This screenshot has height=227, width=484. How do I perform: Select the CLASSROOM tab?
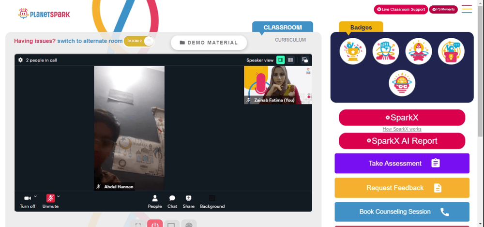point(283,27)
